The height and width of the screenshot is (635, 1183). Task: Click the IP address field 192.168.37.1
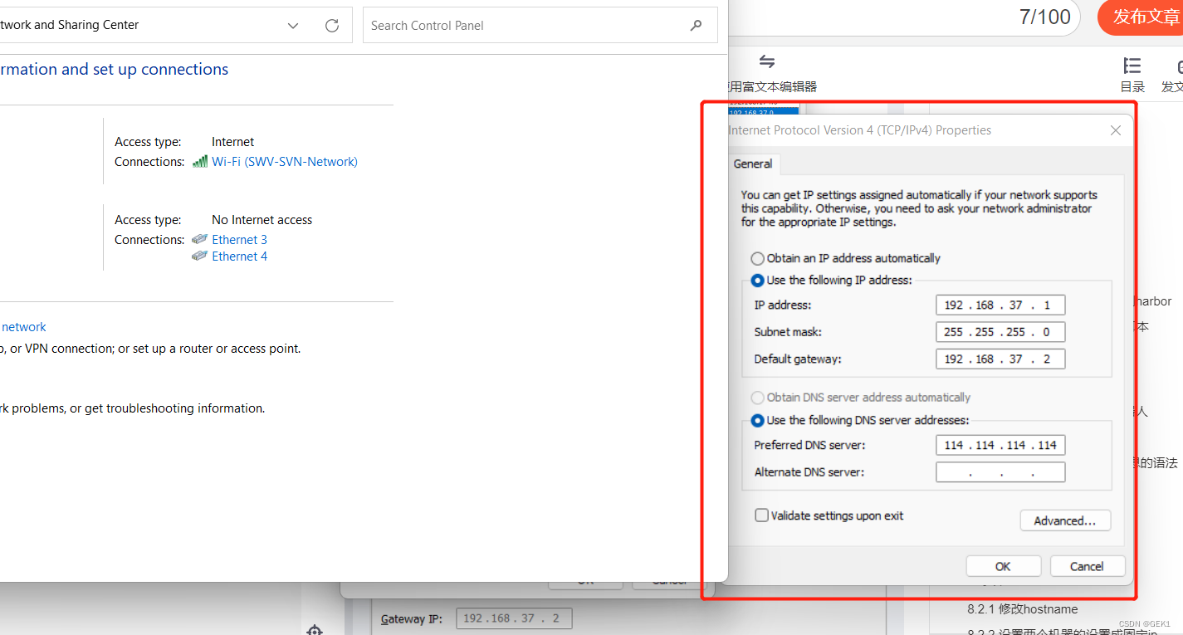coord(1000,305)
